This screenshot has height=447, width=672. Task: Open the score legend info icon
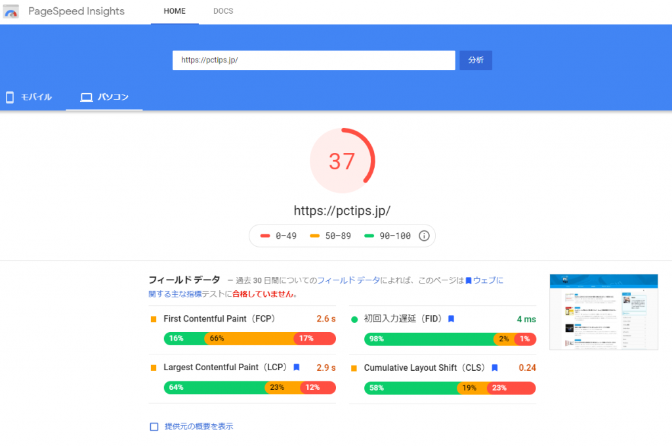[424, 236]
